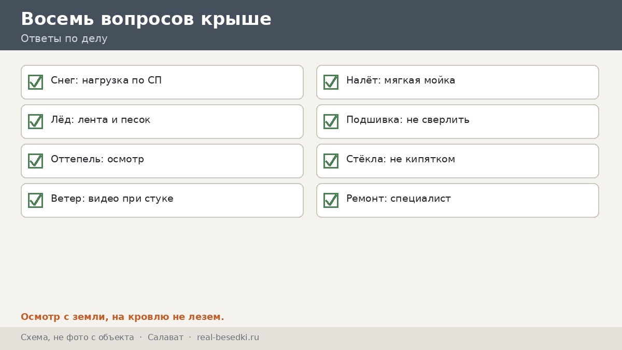Click the subtitle Ответы по делу
Image resolution: width=622 pixels, height=350 pixels.
point(64,39)
